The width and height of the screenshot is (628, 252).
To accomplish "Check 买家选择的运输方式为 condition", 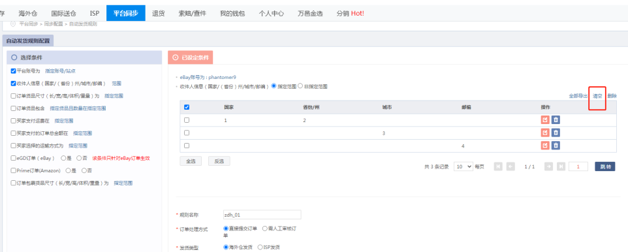I will pyautogui.click(x=13, y=146).
